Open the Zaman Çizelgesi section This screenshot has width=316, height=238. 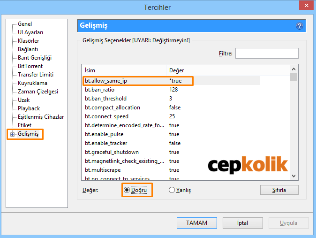pyautogui.click(x=38, y=92)
